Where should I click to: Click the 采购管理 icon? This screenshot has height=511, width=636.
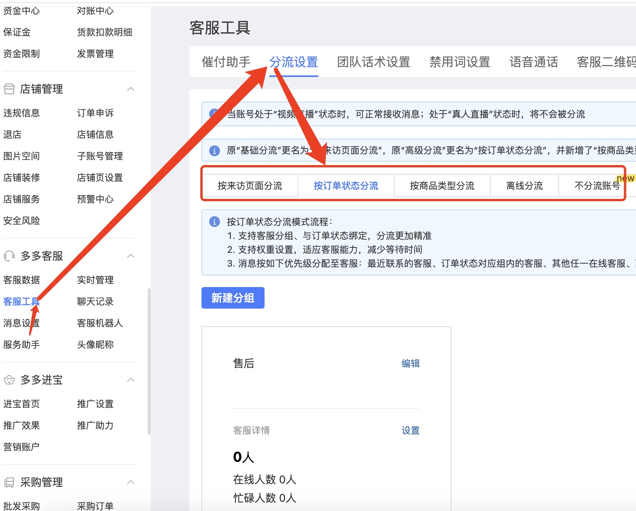[x=9, y=482]
